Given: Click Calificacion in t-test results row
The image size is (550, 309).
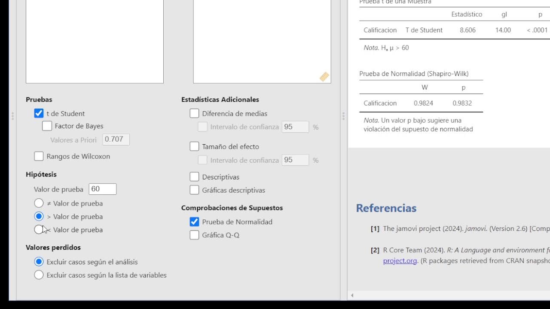Looking at the screenshot, I should pos(380,30).
